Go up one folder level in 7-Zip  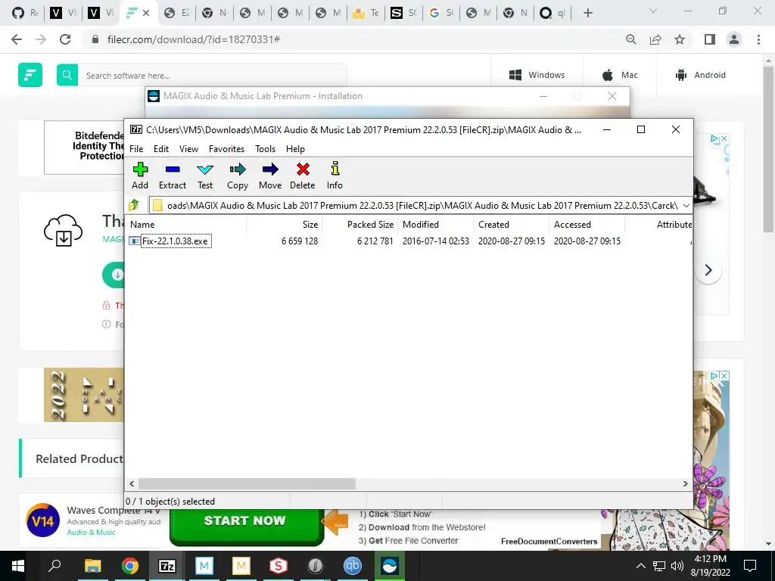pos(134,205)
